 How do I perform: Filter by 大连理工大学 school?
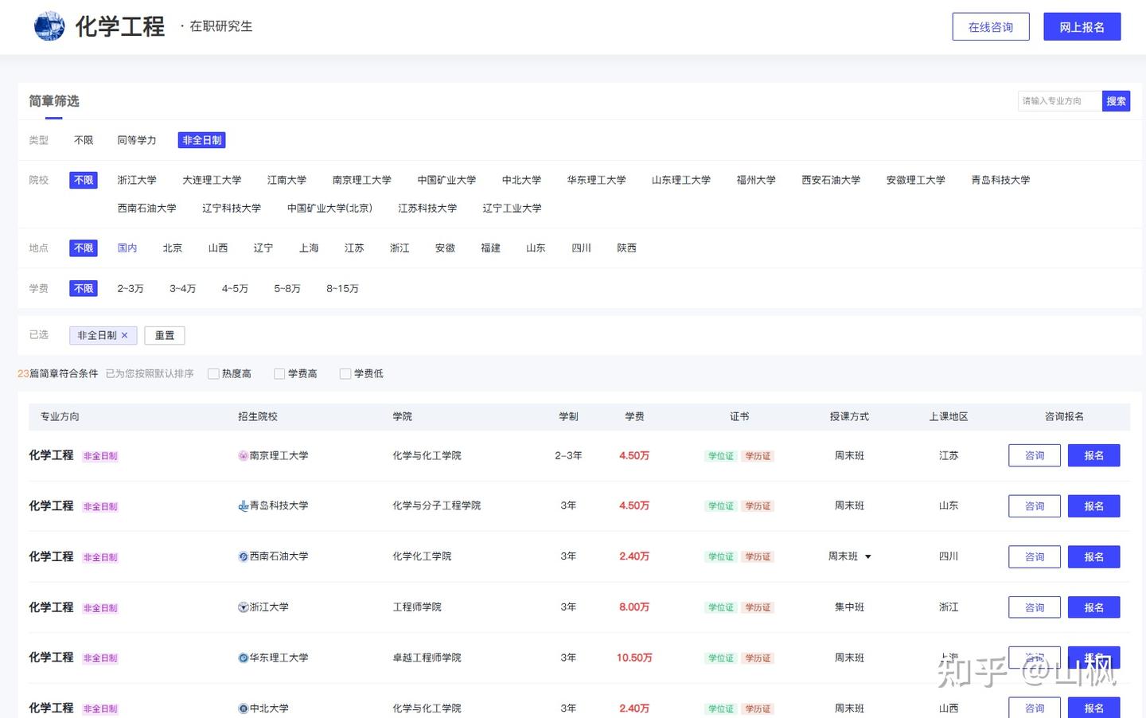tap(212, 181)
